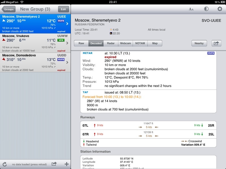
Task: Toggle the contrast night mode icon
Action: point(206,9)
